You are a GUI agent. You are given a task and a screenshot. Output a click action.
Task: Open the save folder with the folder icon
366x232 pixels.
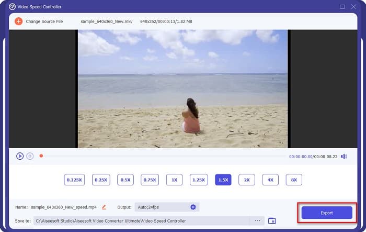coord(272,220)
